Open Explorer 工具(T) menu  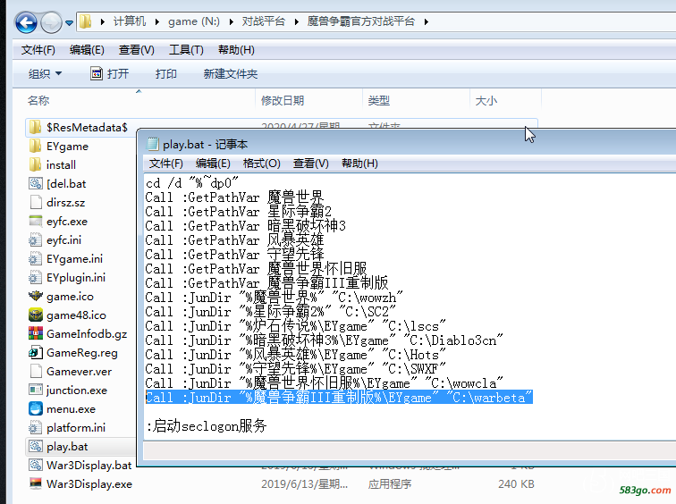pyautogui.click(x=186, y=50)
